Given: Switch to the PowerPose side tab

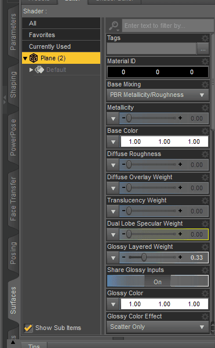Looking at the screenshot, I should [x=13, y=137].
